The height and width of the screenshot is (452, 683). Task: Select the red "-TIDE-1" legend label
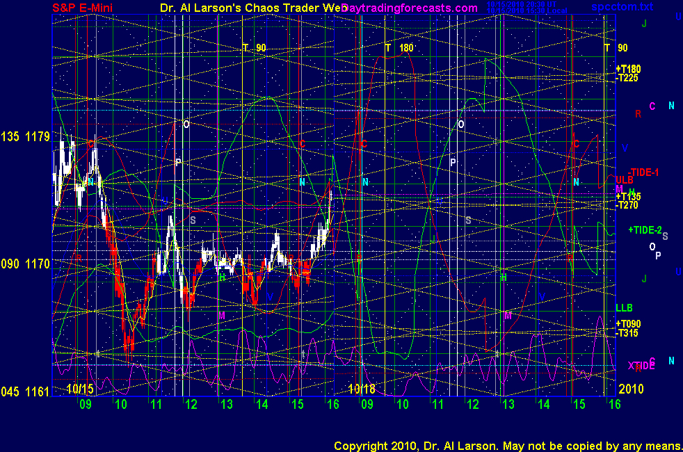643,172
